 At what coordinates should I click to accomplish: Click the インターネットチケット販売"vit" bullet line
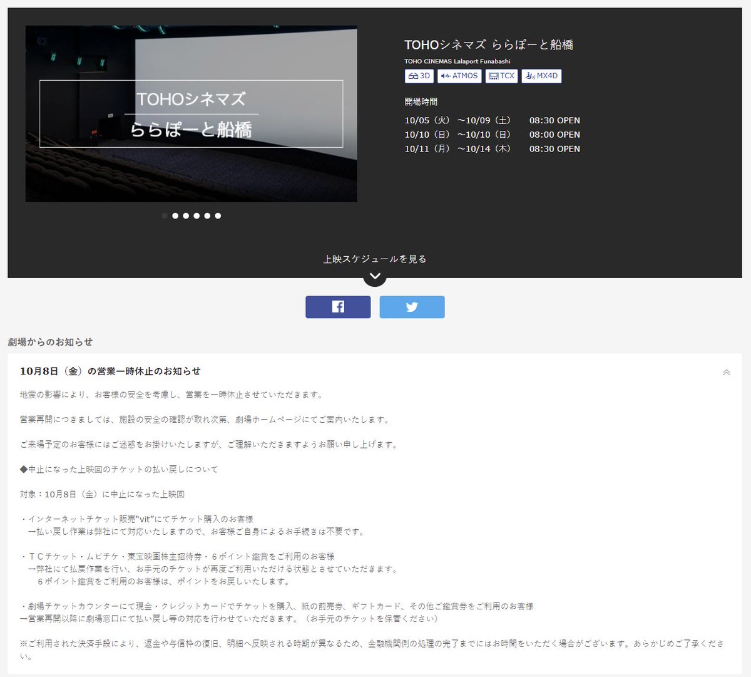pyautogui.click(x=136, y=519)
